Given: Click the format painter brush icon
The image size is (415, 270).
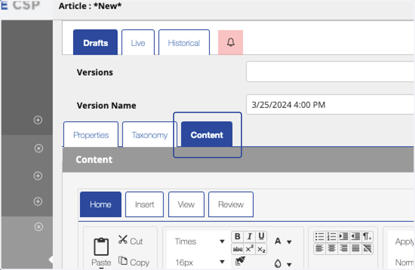Looking at the screenshot, I should pos(240,261).
